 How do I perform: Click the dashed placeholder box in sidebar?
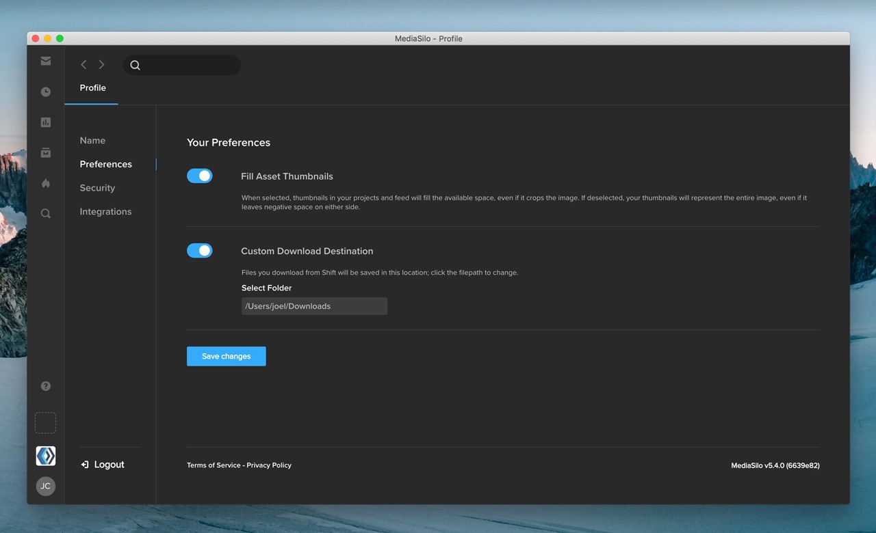(46, 423)
